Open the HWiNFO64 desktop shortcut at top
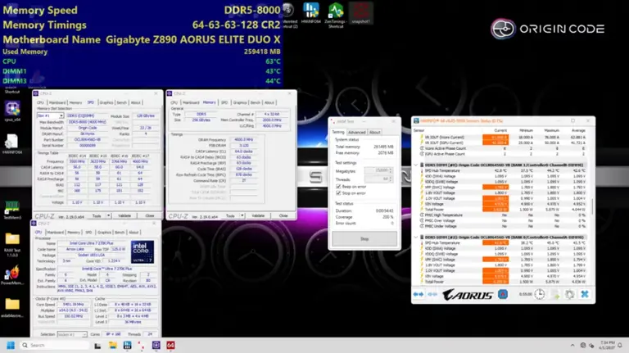The height and width of the screenshot is (353, 629). pyautogui.click(x=311, y=13)
